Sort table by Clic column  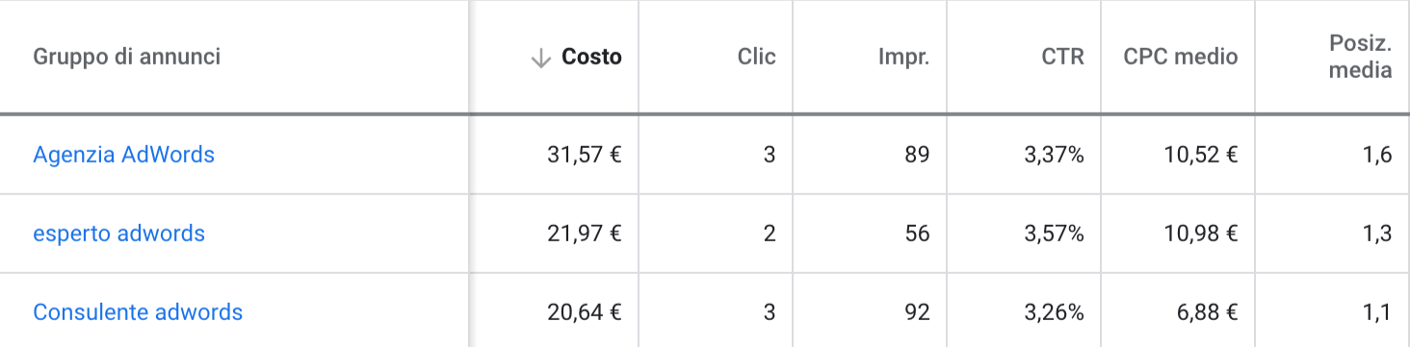click(x=757, y=58)
